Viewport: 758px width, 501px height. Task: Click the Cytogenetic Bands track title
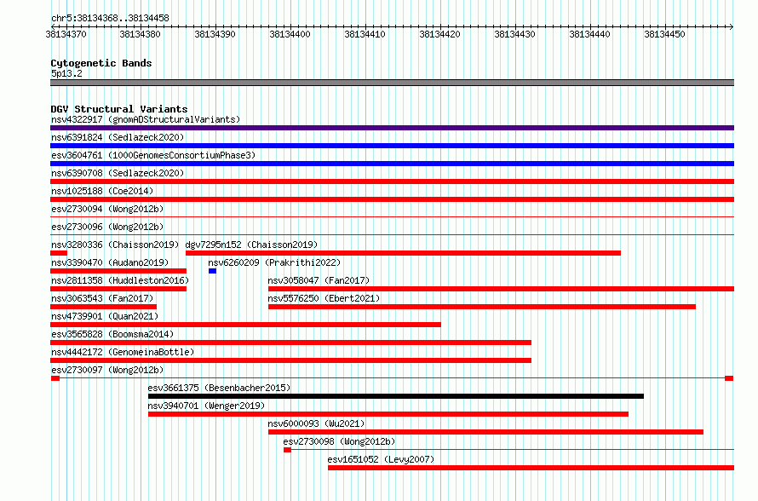(x=101, y=63)
